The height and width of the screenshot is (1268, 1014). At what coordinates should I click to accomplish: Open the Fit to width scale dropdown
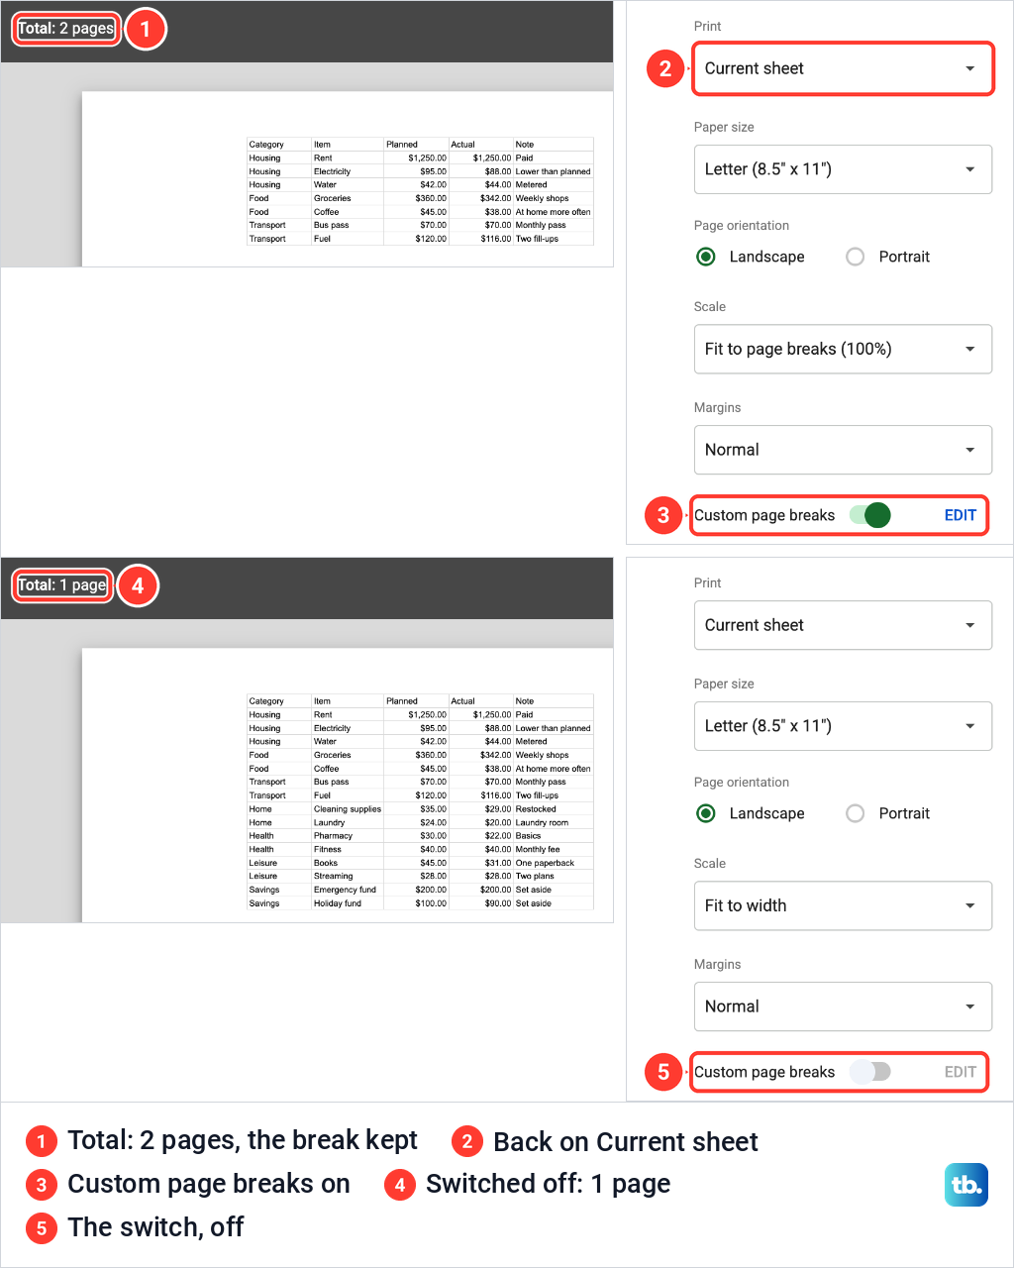(843, 905)
